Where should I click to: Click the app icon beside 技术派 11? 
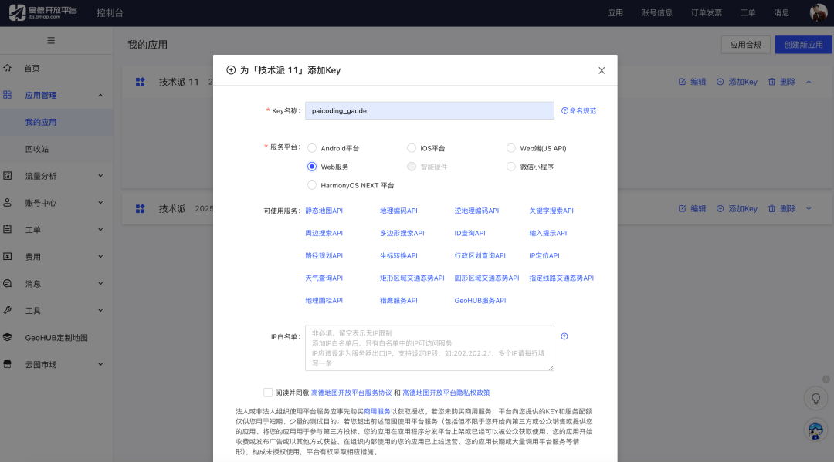141,82
